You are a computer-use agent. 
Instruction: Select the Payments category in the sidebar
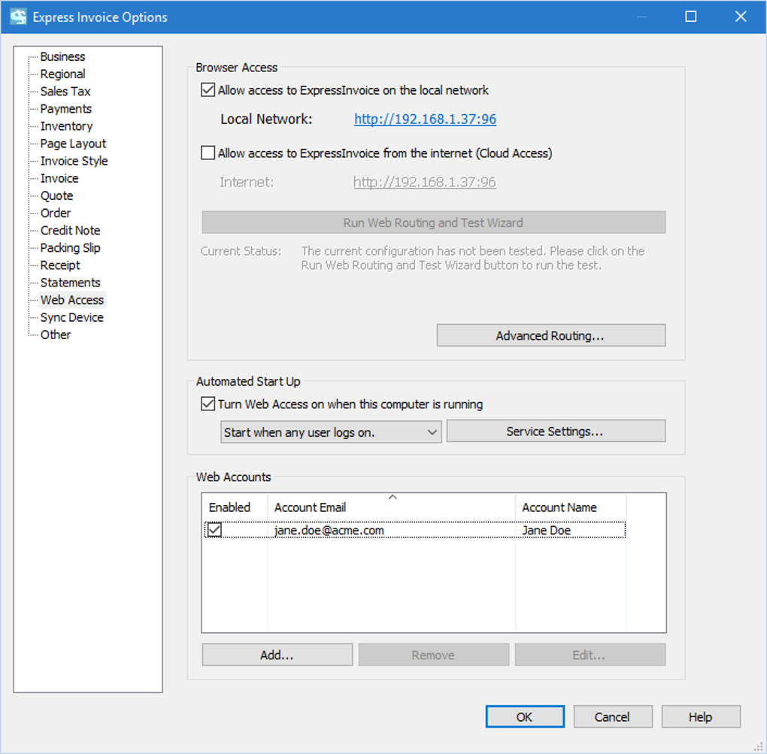point(65,108)
